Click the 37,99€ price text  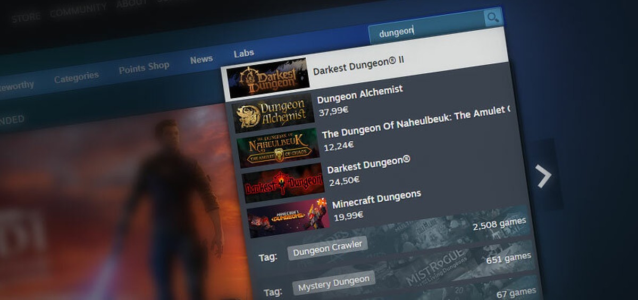pyautogui.click(x=333, y=112)
